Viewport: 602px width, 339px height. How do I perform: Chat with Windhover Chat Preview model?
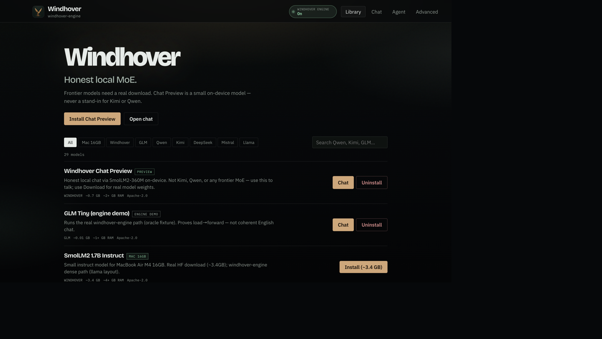[343, 183]
